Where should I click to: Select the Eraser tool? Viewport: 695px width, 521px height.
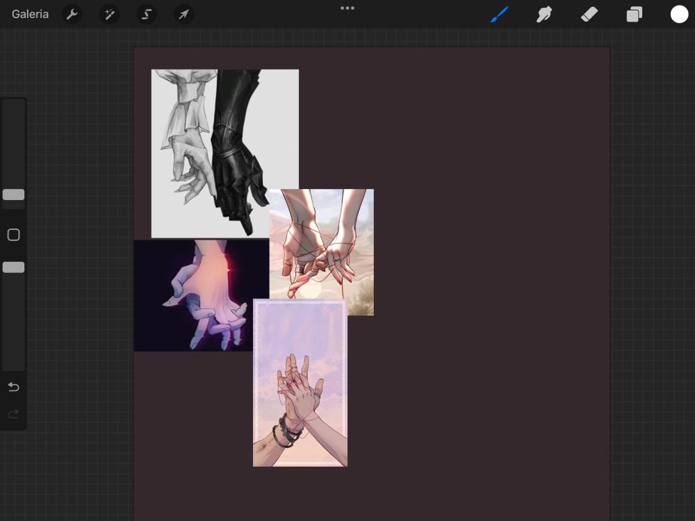[589, 14]
